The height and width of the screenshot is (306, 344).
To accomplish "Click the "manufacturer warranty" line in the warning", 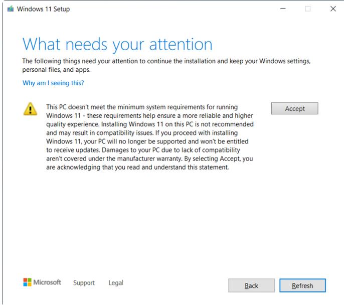I will coord(149,159).
